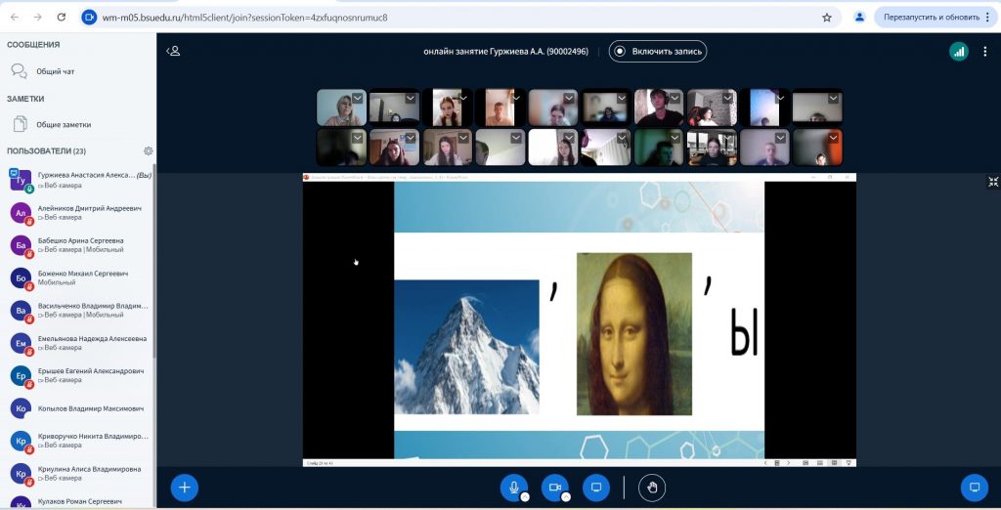Open the gear icon next to ПОЛЬЗОВАТЕЛИ
Screen dimensions: 1001x510
click(149, 151)
